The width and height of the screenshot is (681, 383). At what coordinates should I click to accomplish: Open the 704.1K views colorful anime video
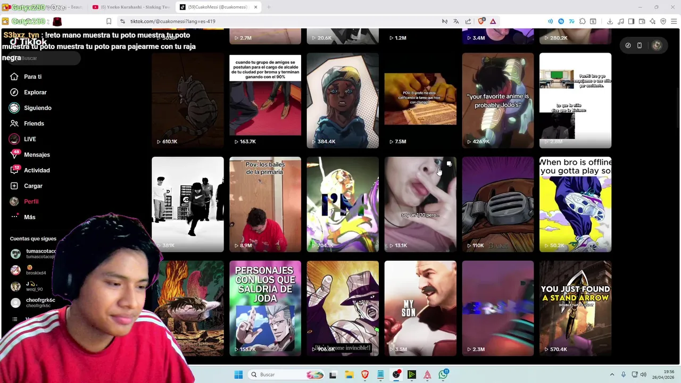point(343,204)
